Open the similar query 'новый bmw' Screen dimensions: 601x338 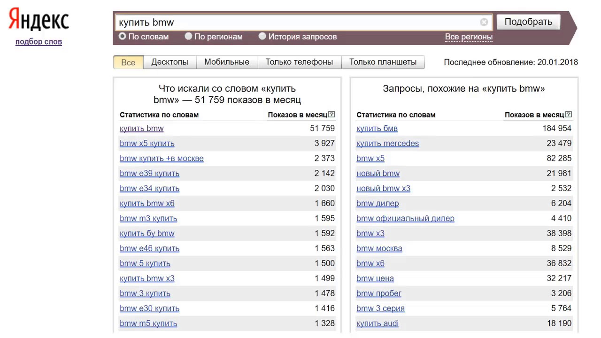pyautogui.click(x=378, y=173)
